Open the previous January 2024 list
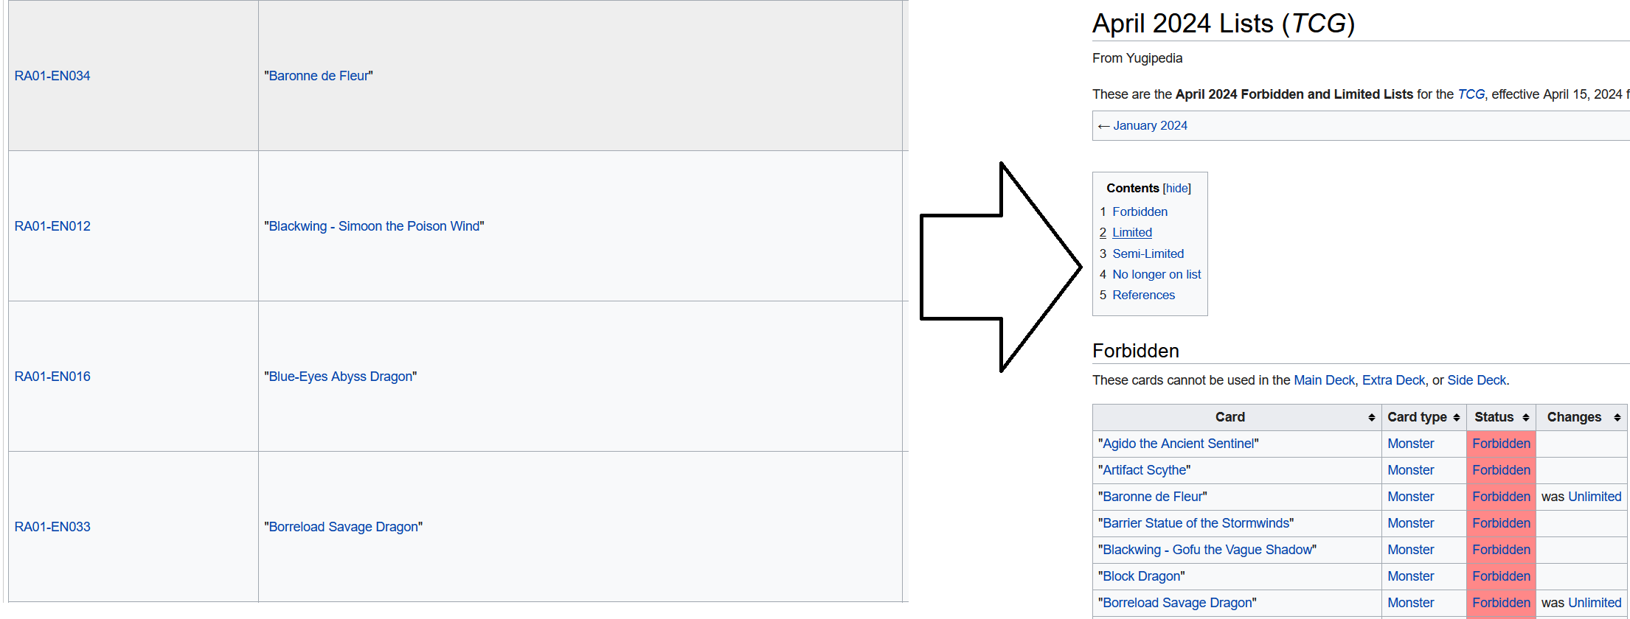Image resolution: width=1630 pixels, height=619 pixels. coord(1150,125)
